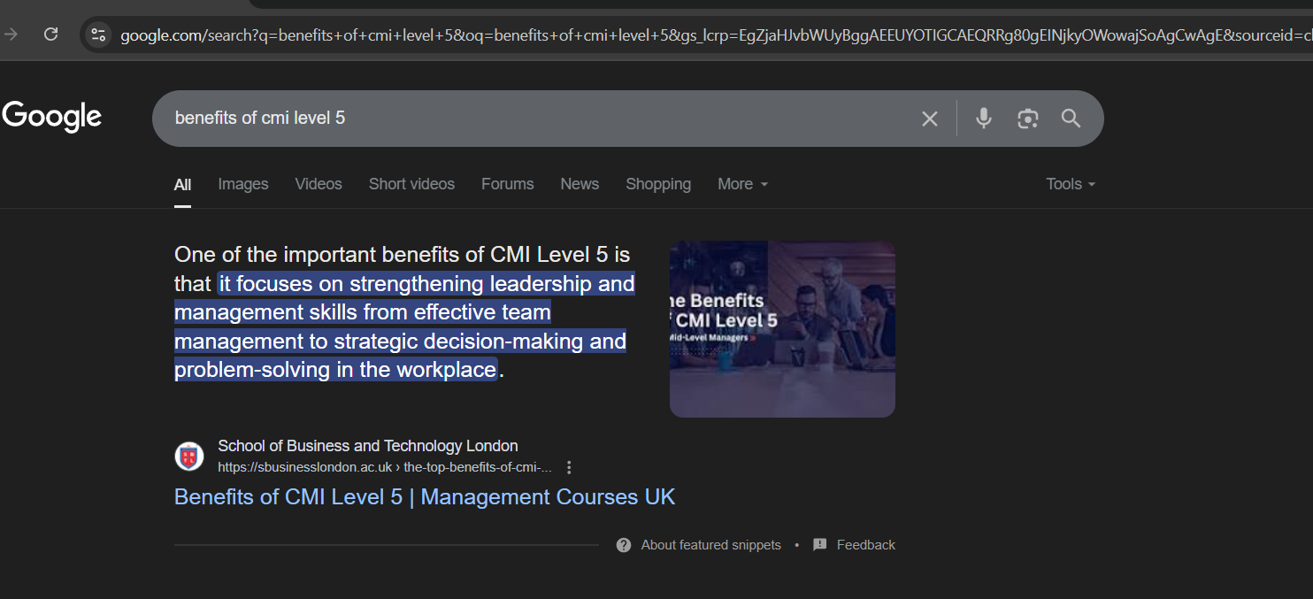Click the School of Business favicon
The image size is (1313, 599).
point(188,457)
